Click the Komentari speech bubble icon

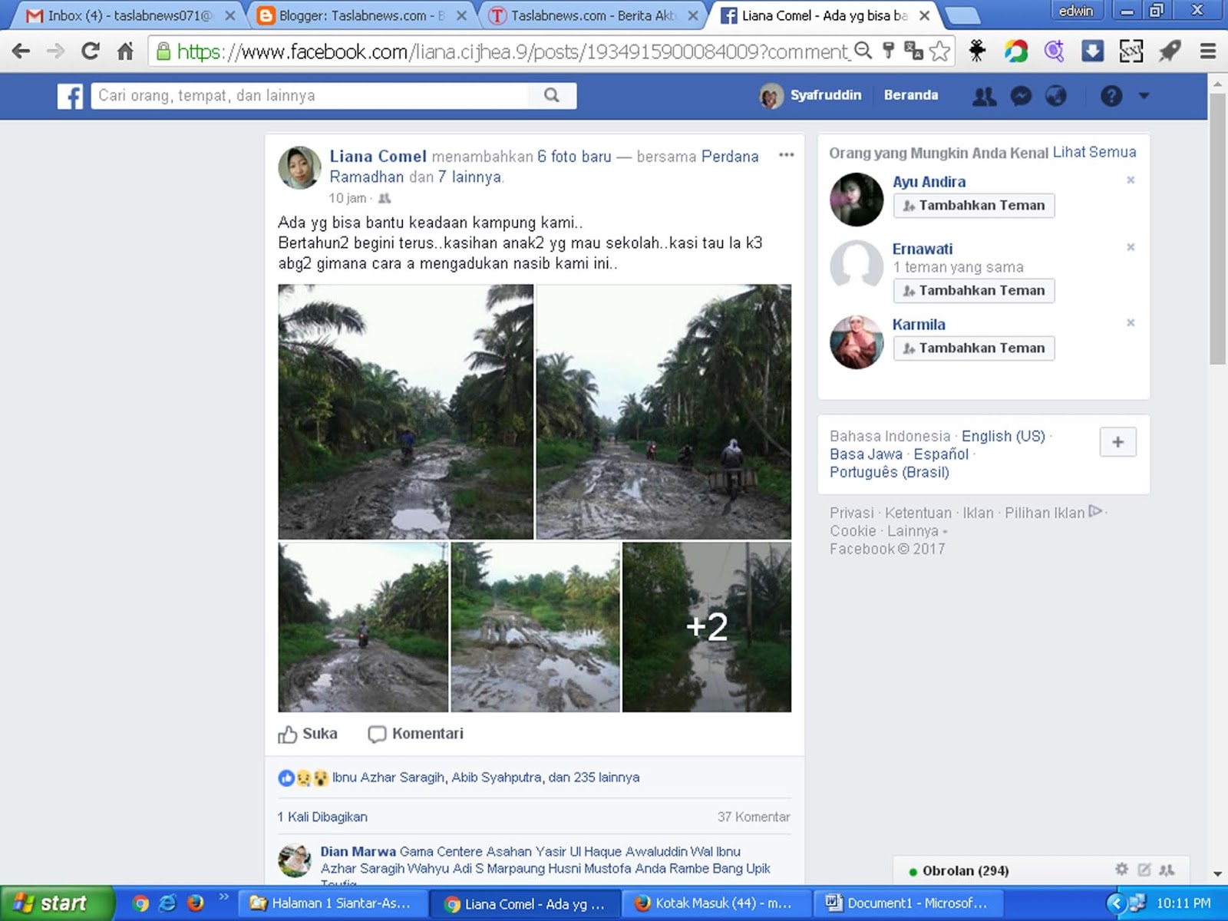tap(377, 734)
